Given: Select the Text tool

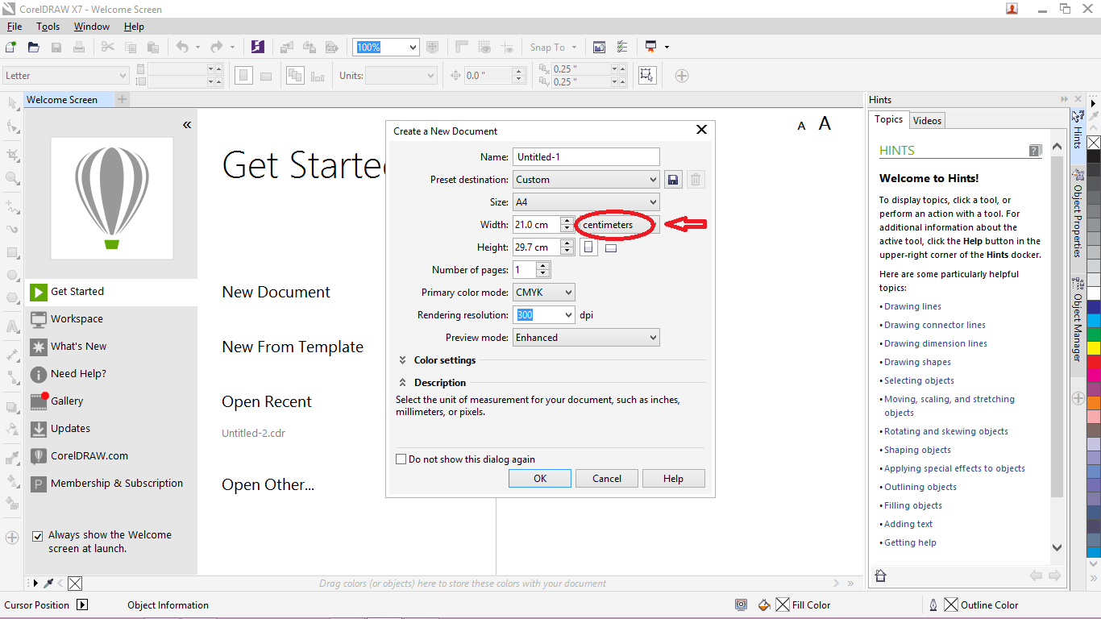Looking at the screenshot, I should tap(11, 325).
